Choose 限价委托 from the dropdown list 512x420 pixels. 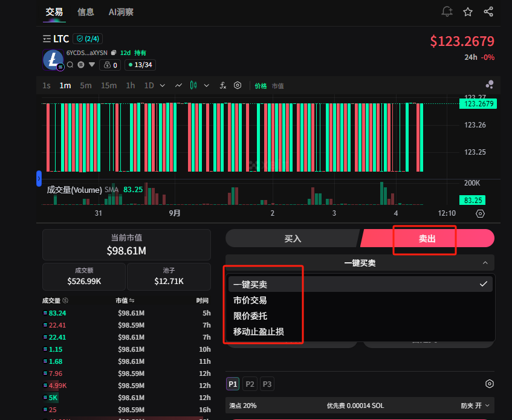coord(360,315)
